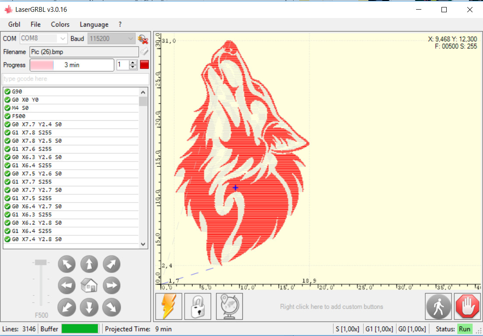
Task: Open the Colors menu
Action: (60, 24)
